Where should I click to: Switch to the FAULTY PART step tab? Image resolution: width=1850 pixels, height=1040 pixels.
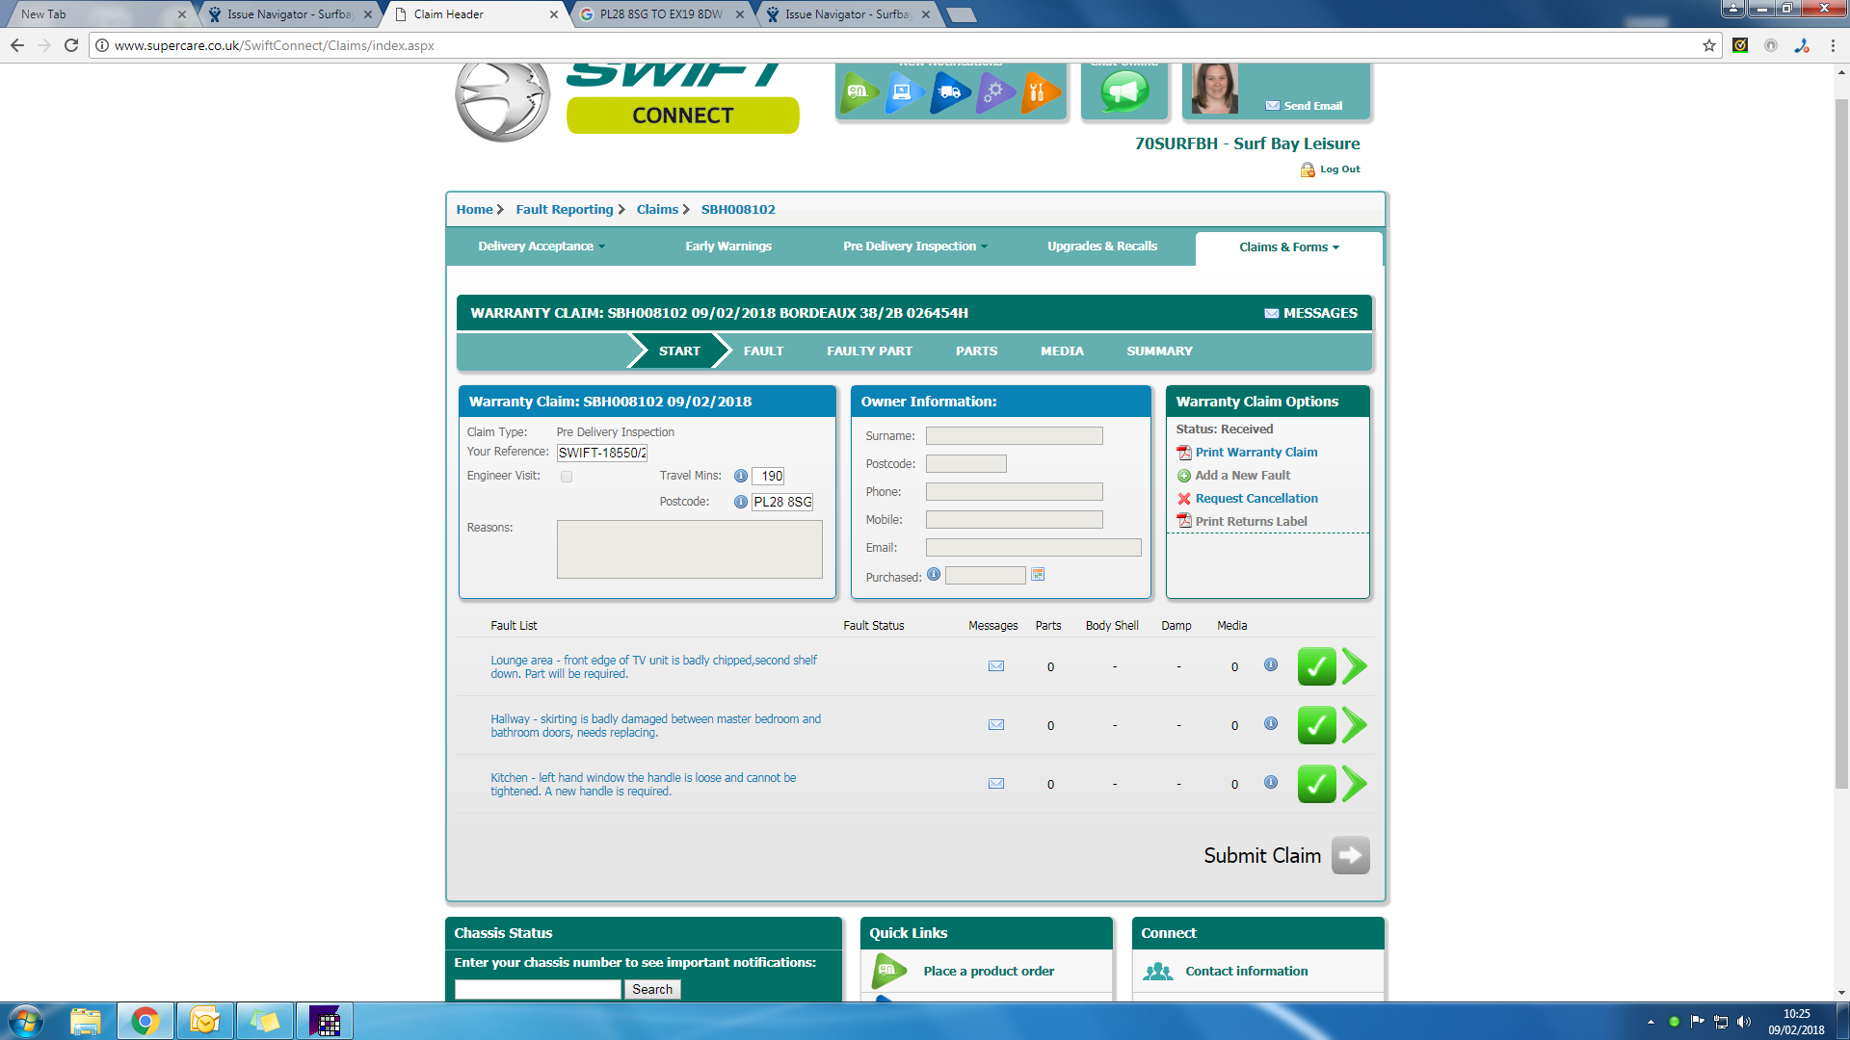point(869,351)
